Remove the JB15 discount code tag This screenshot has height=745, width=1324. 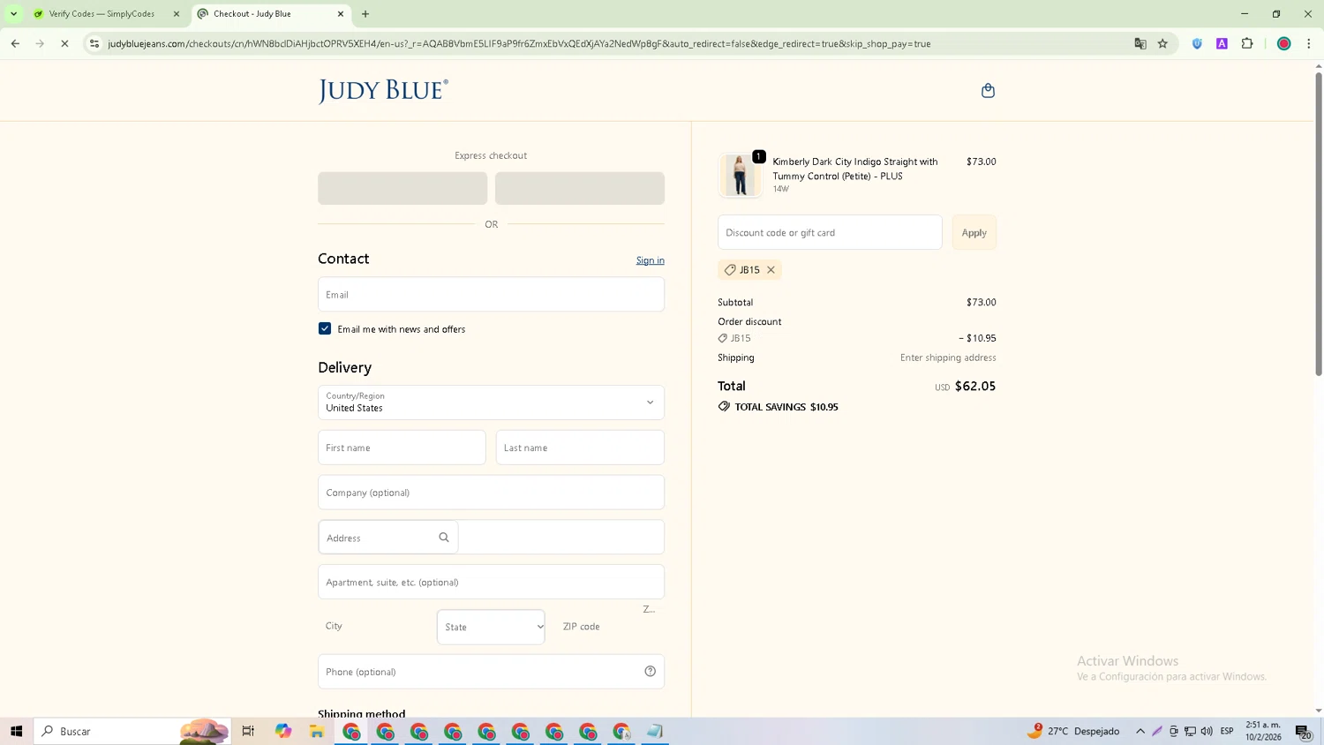pos(771,270)
